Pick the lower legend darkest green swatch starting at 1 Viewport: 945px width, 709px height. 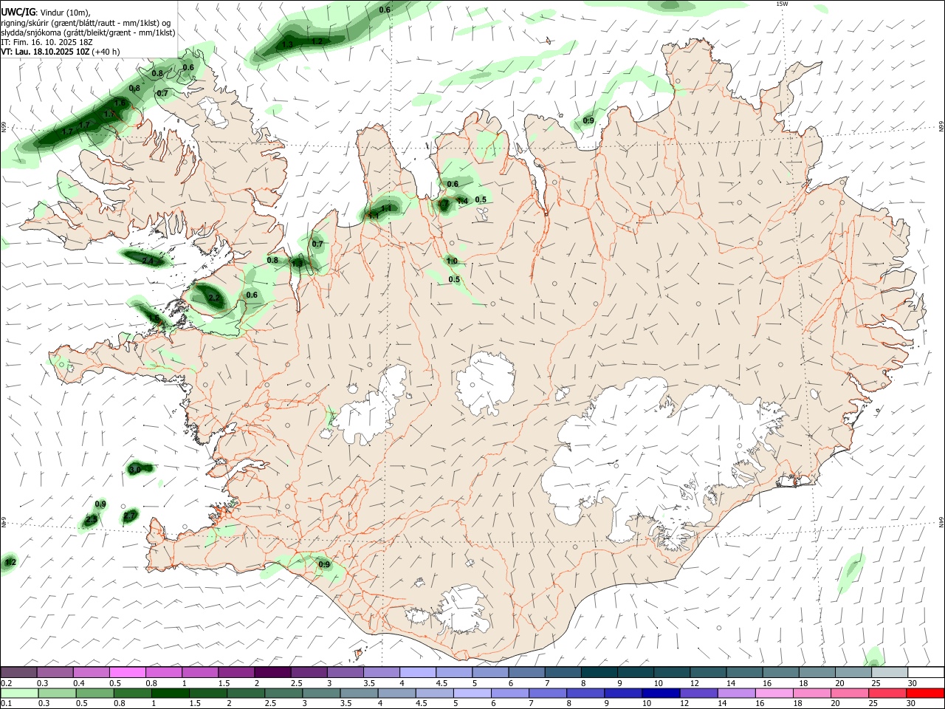[x=170, y=693]
